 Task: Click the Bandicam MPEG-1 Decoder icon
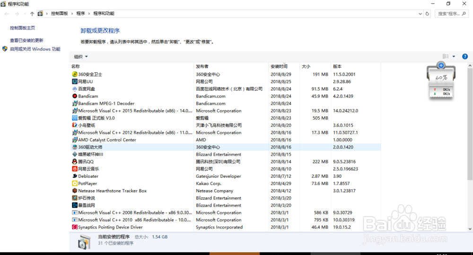pos(75,103)
